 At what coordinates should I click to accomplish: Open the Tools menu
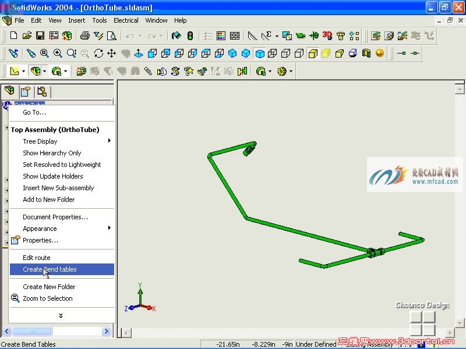(99, 20)
